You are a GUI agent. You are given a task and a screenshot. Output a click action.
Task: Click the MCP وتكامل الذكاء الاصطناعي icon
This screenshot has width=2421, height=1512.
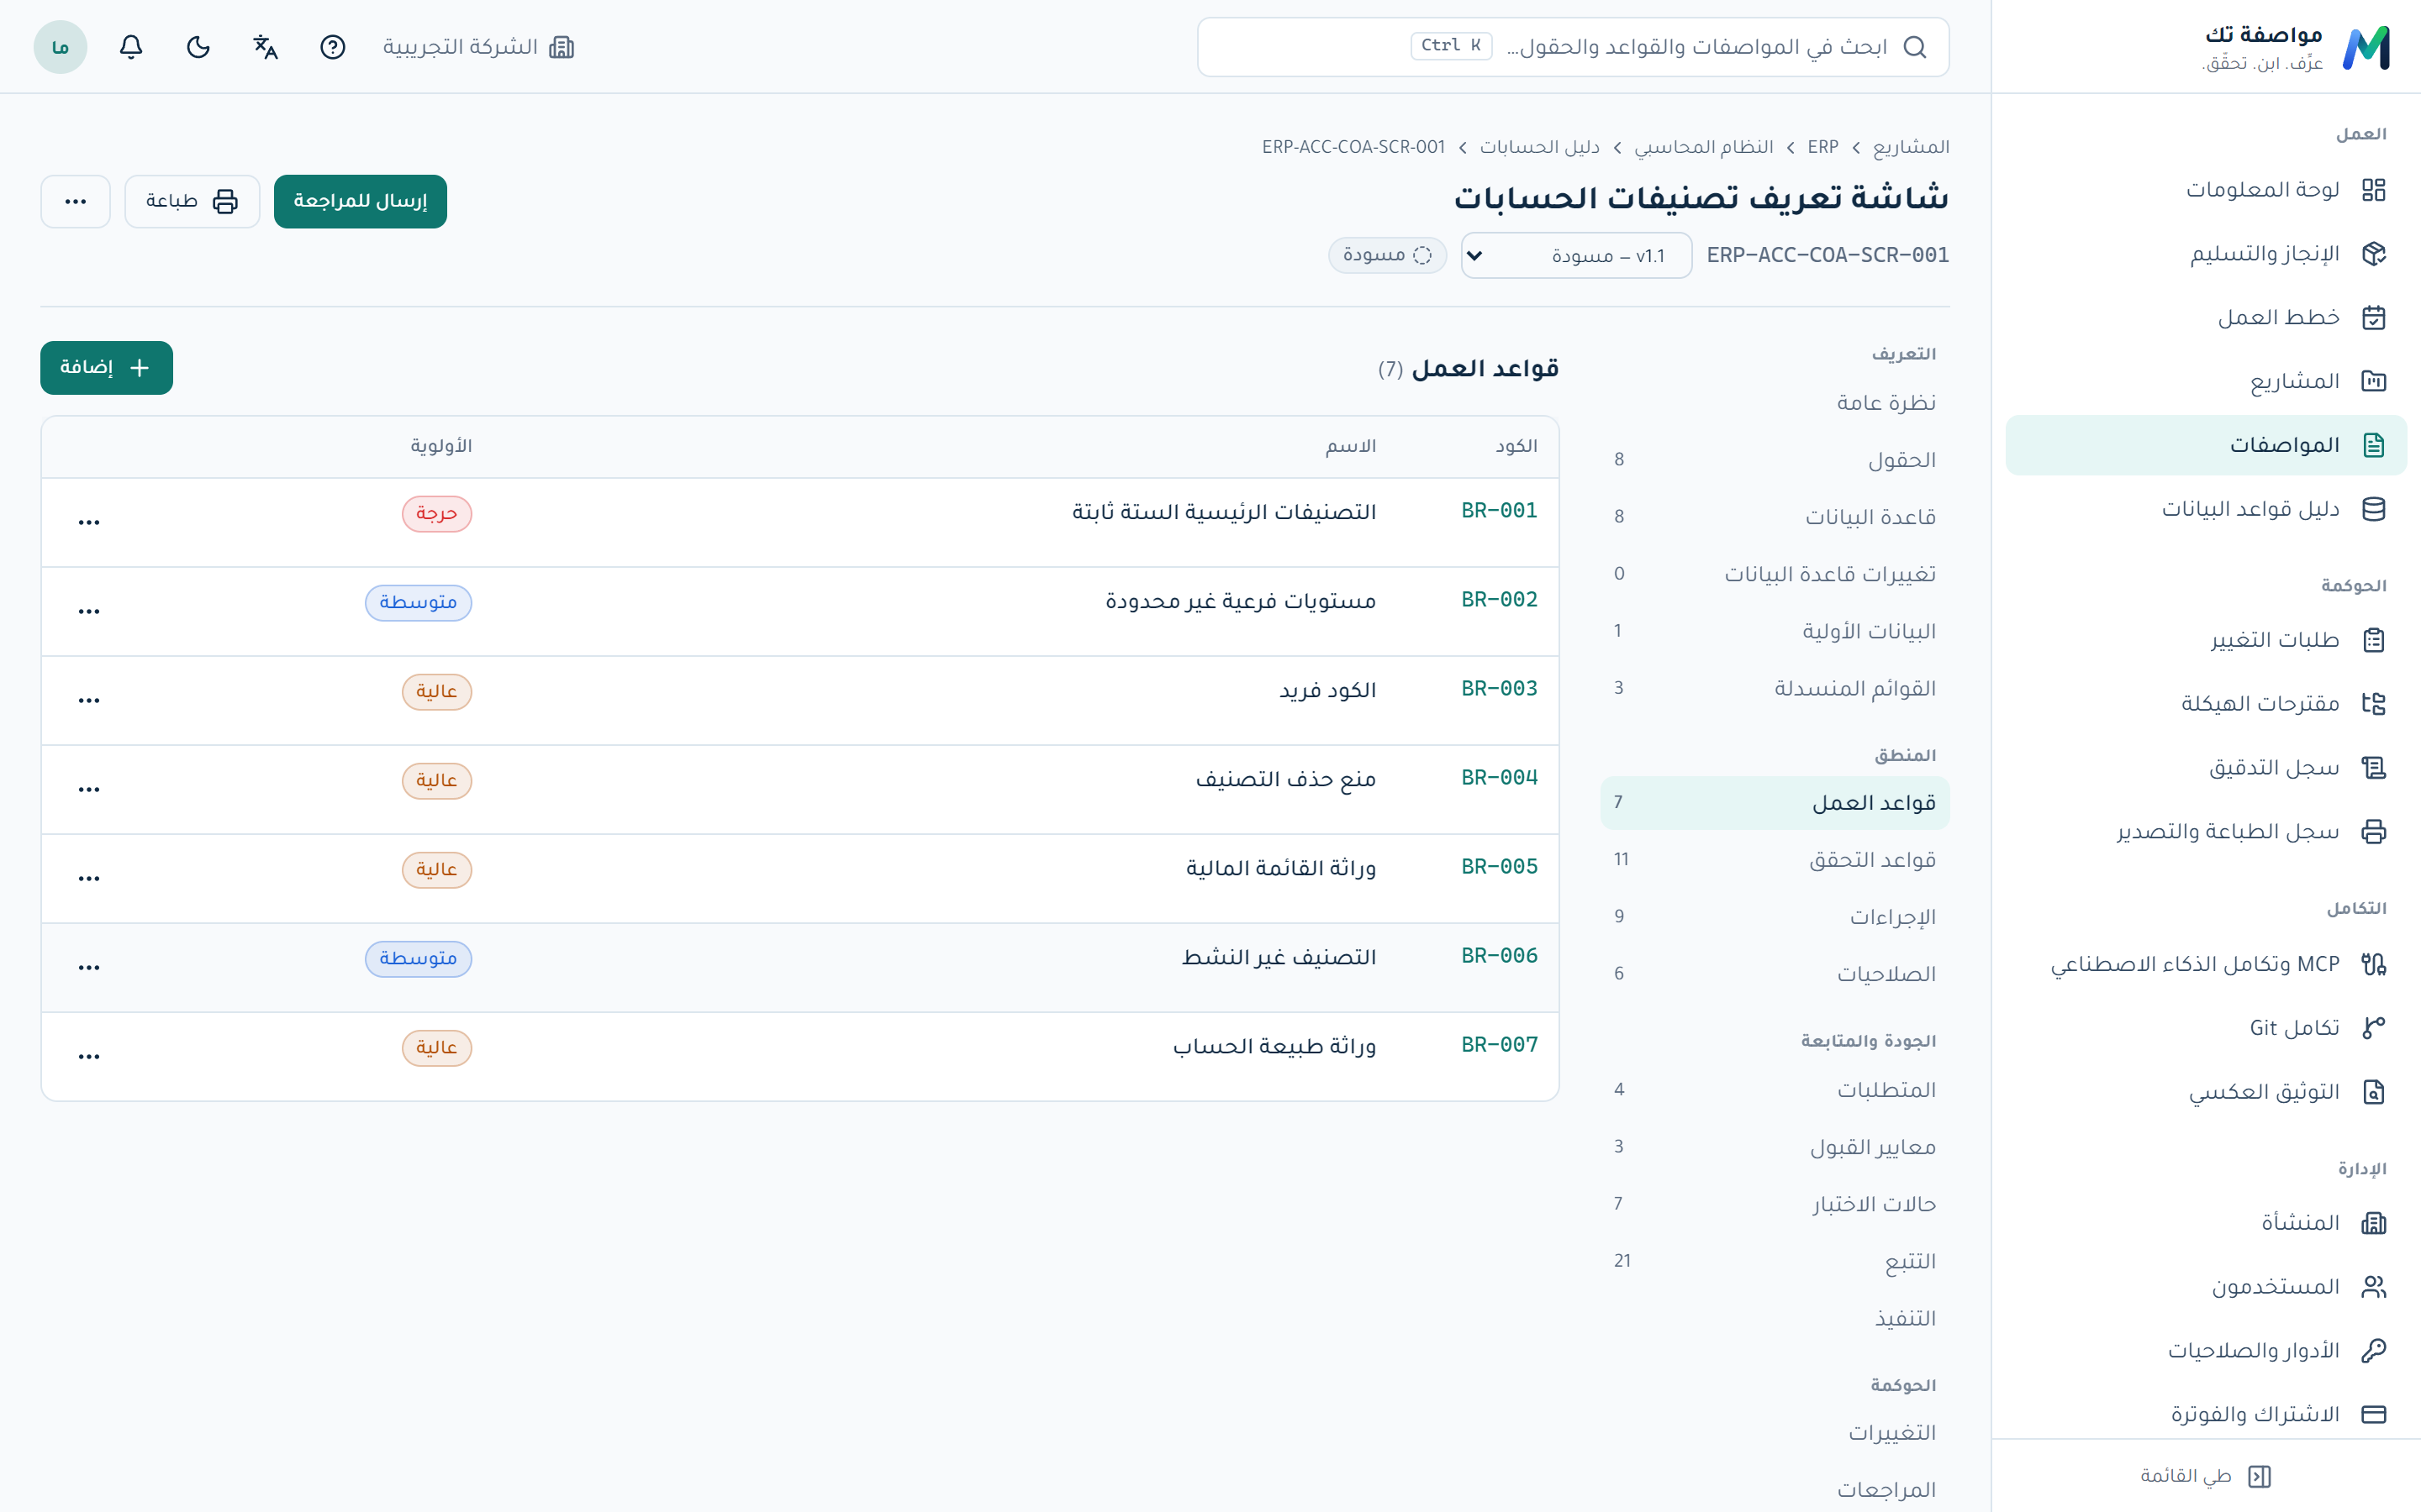point(2373,964)
